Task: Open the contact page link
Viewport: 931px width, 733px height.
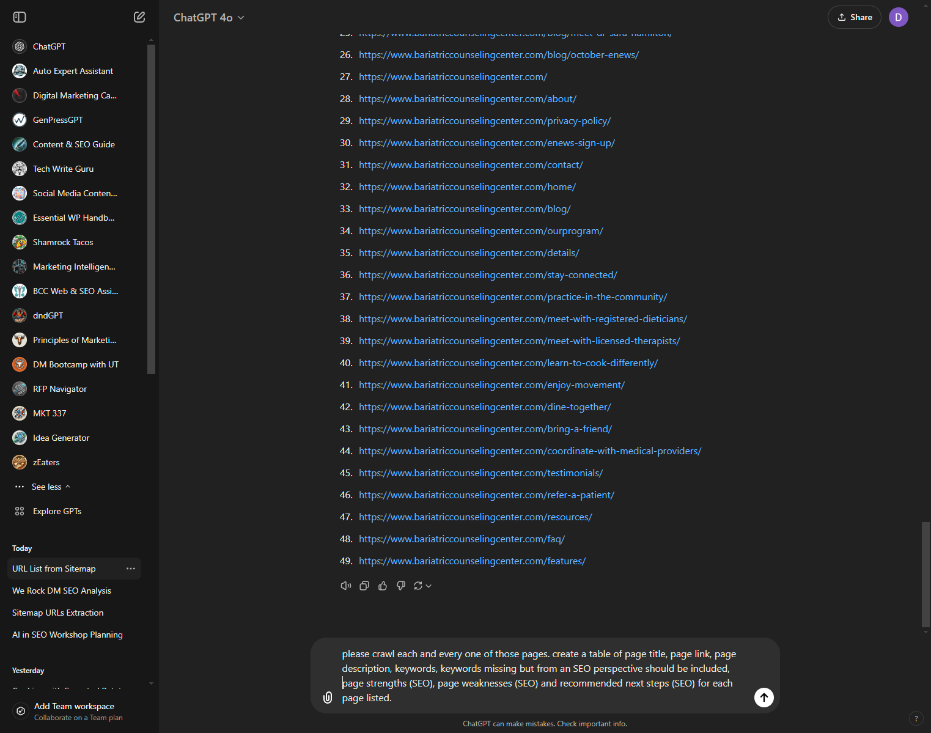Action: (x=471, y=165)
